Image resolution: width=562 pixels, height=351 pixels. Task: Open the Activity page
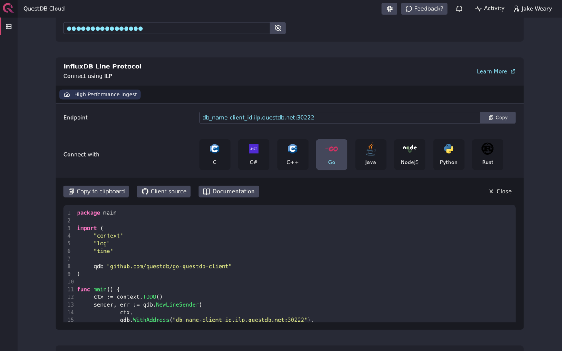490,9
